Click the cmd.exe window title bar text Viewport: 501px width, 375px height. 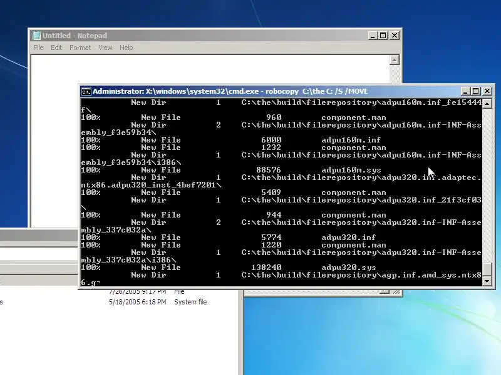[x=230, y=91]
